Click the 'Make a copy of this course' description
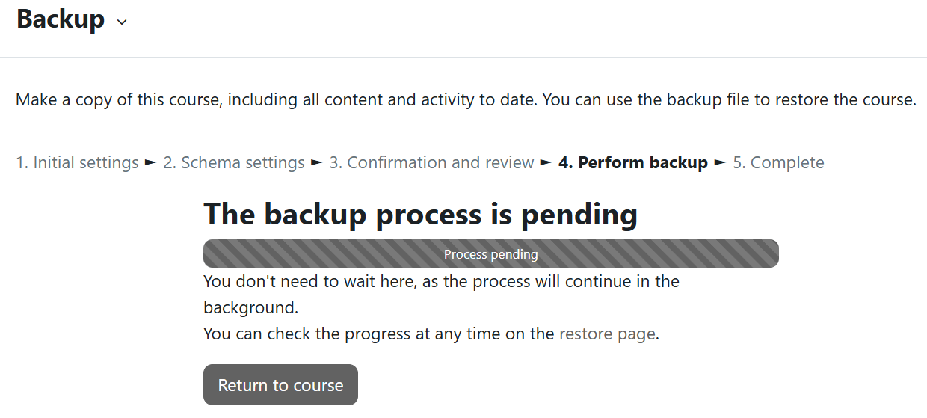 465,99
